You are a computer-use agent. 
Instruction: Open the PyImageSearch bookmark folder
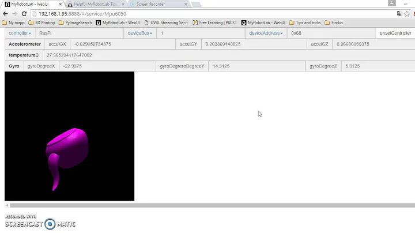(76, 22)
